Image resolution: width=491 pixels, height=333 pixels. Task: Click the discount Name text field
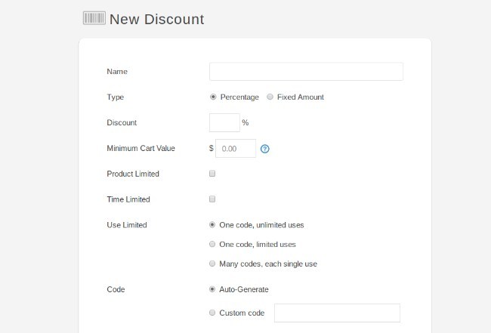pos(306,72)
